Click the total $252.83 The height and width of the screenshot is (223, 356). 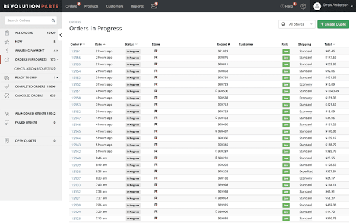331,64
